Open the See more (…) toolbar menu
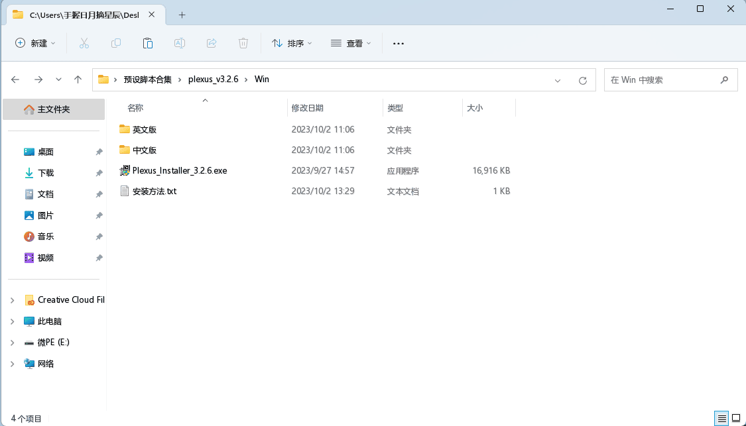Image resolution: width=746 pixels, height=426 pixels. 398,42
